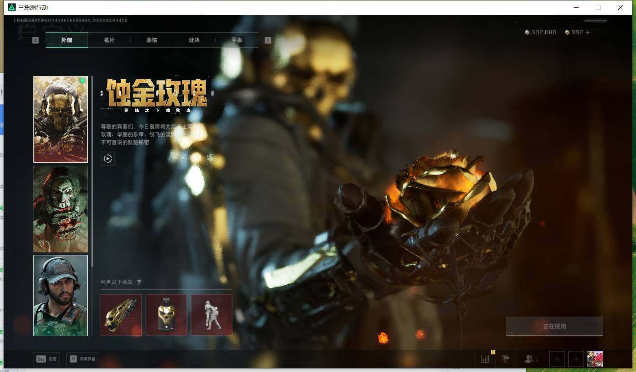
Task: Click the 三角洲行动 app icon in title bar
Action: pyautogui.click(x=12, y=7)
